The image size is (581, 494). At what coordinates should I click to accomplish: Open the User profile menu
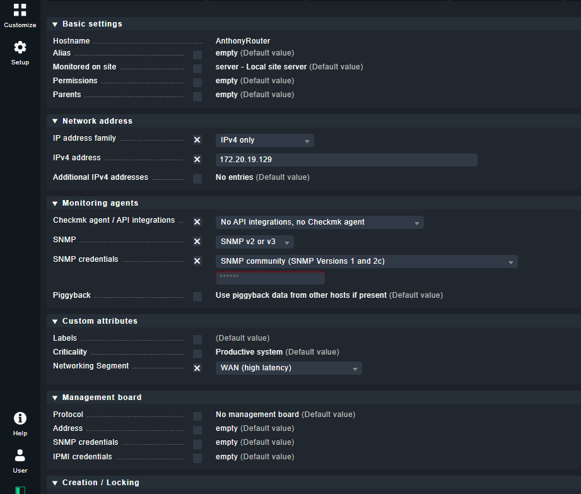coord(20,461)
